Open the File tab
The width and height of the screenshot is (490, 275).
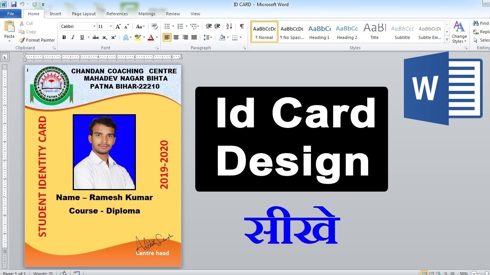click(x=11, y=14)
